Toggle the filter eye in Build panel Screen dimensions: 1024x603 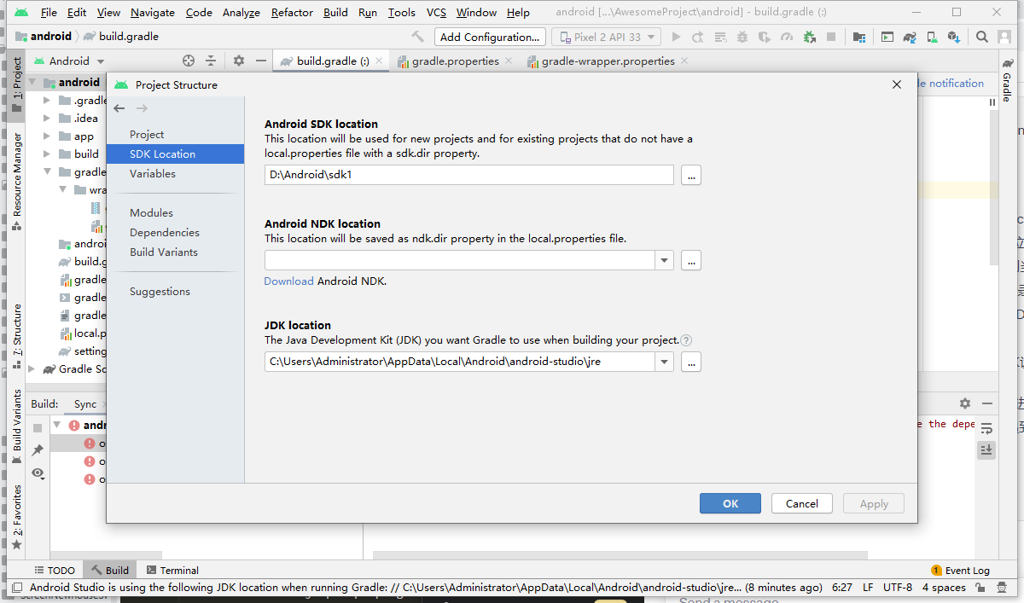(38, 474)
